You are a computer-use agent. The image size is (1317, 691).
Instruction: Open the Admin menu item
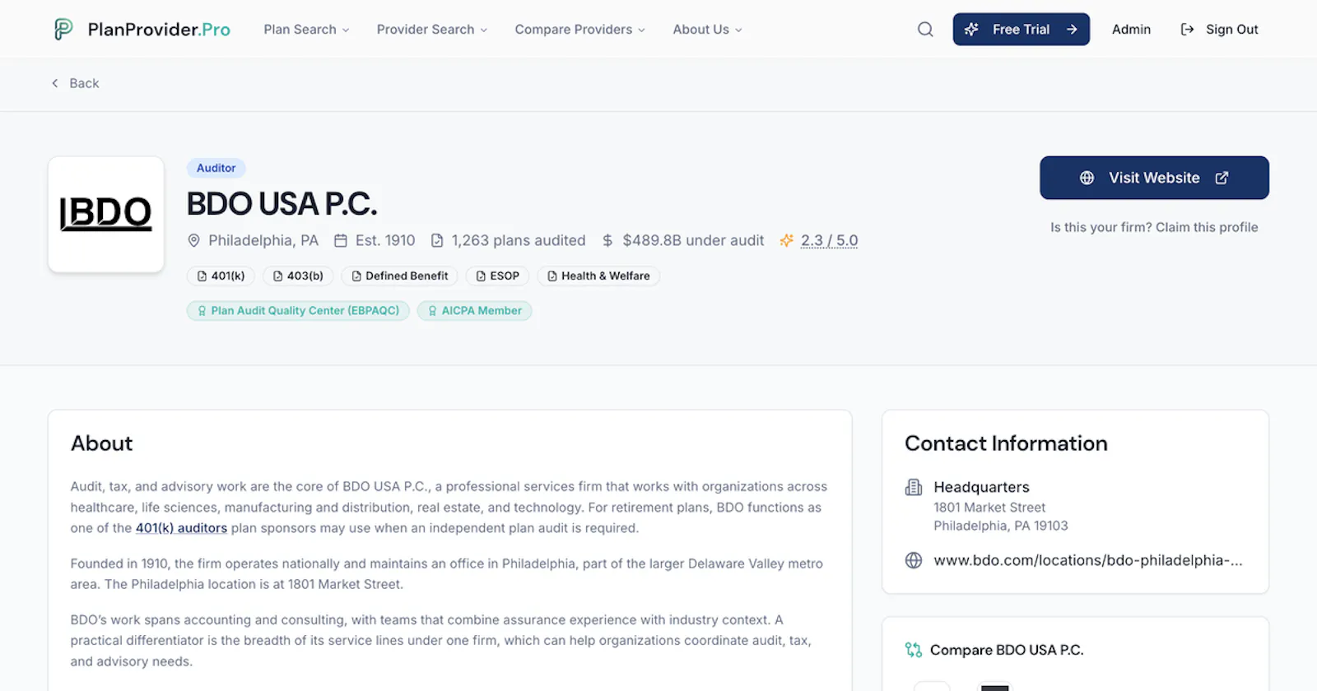pyautogui.click(x=1131, y=30)
